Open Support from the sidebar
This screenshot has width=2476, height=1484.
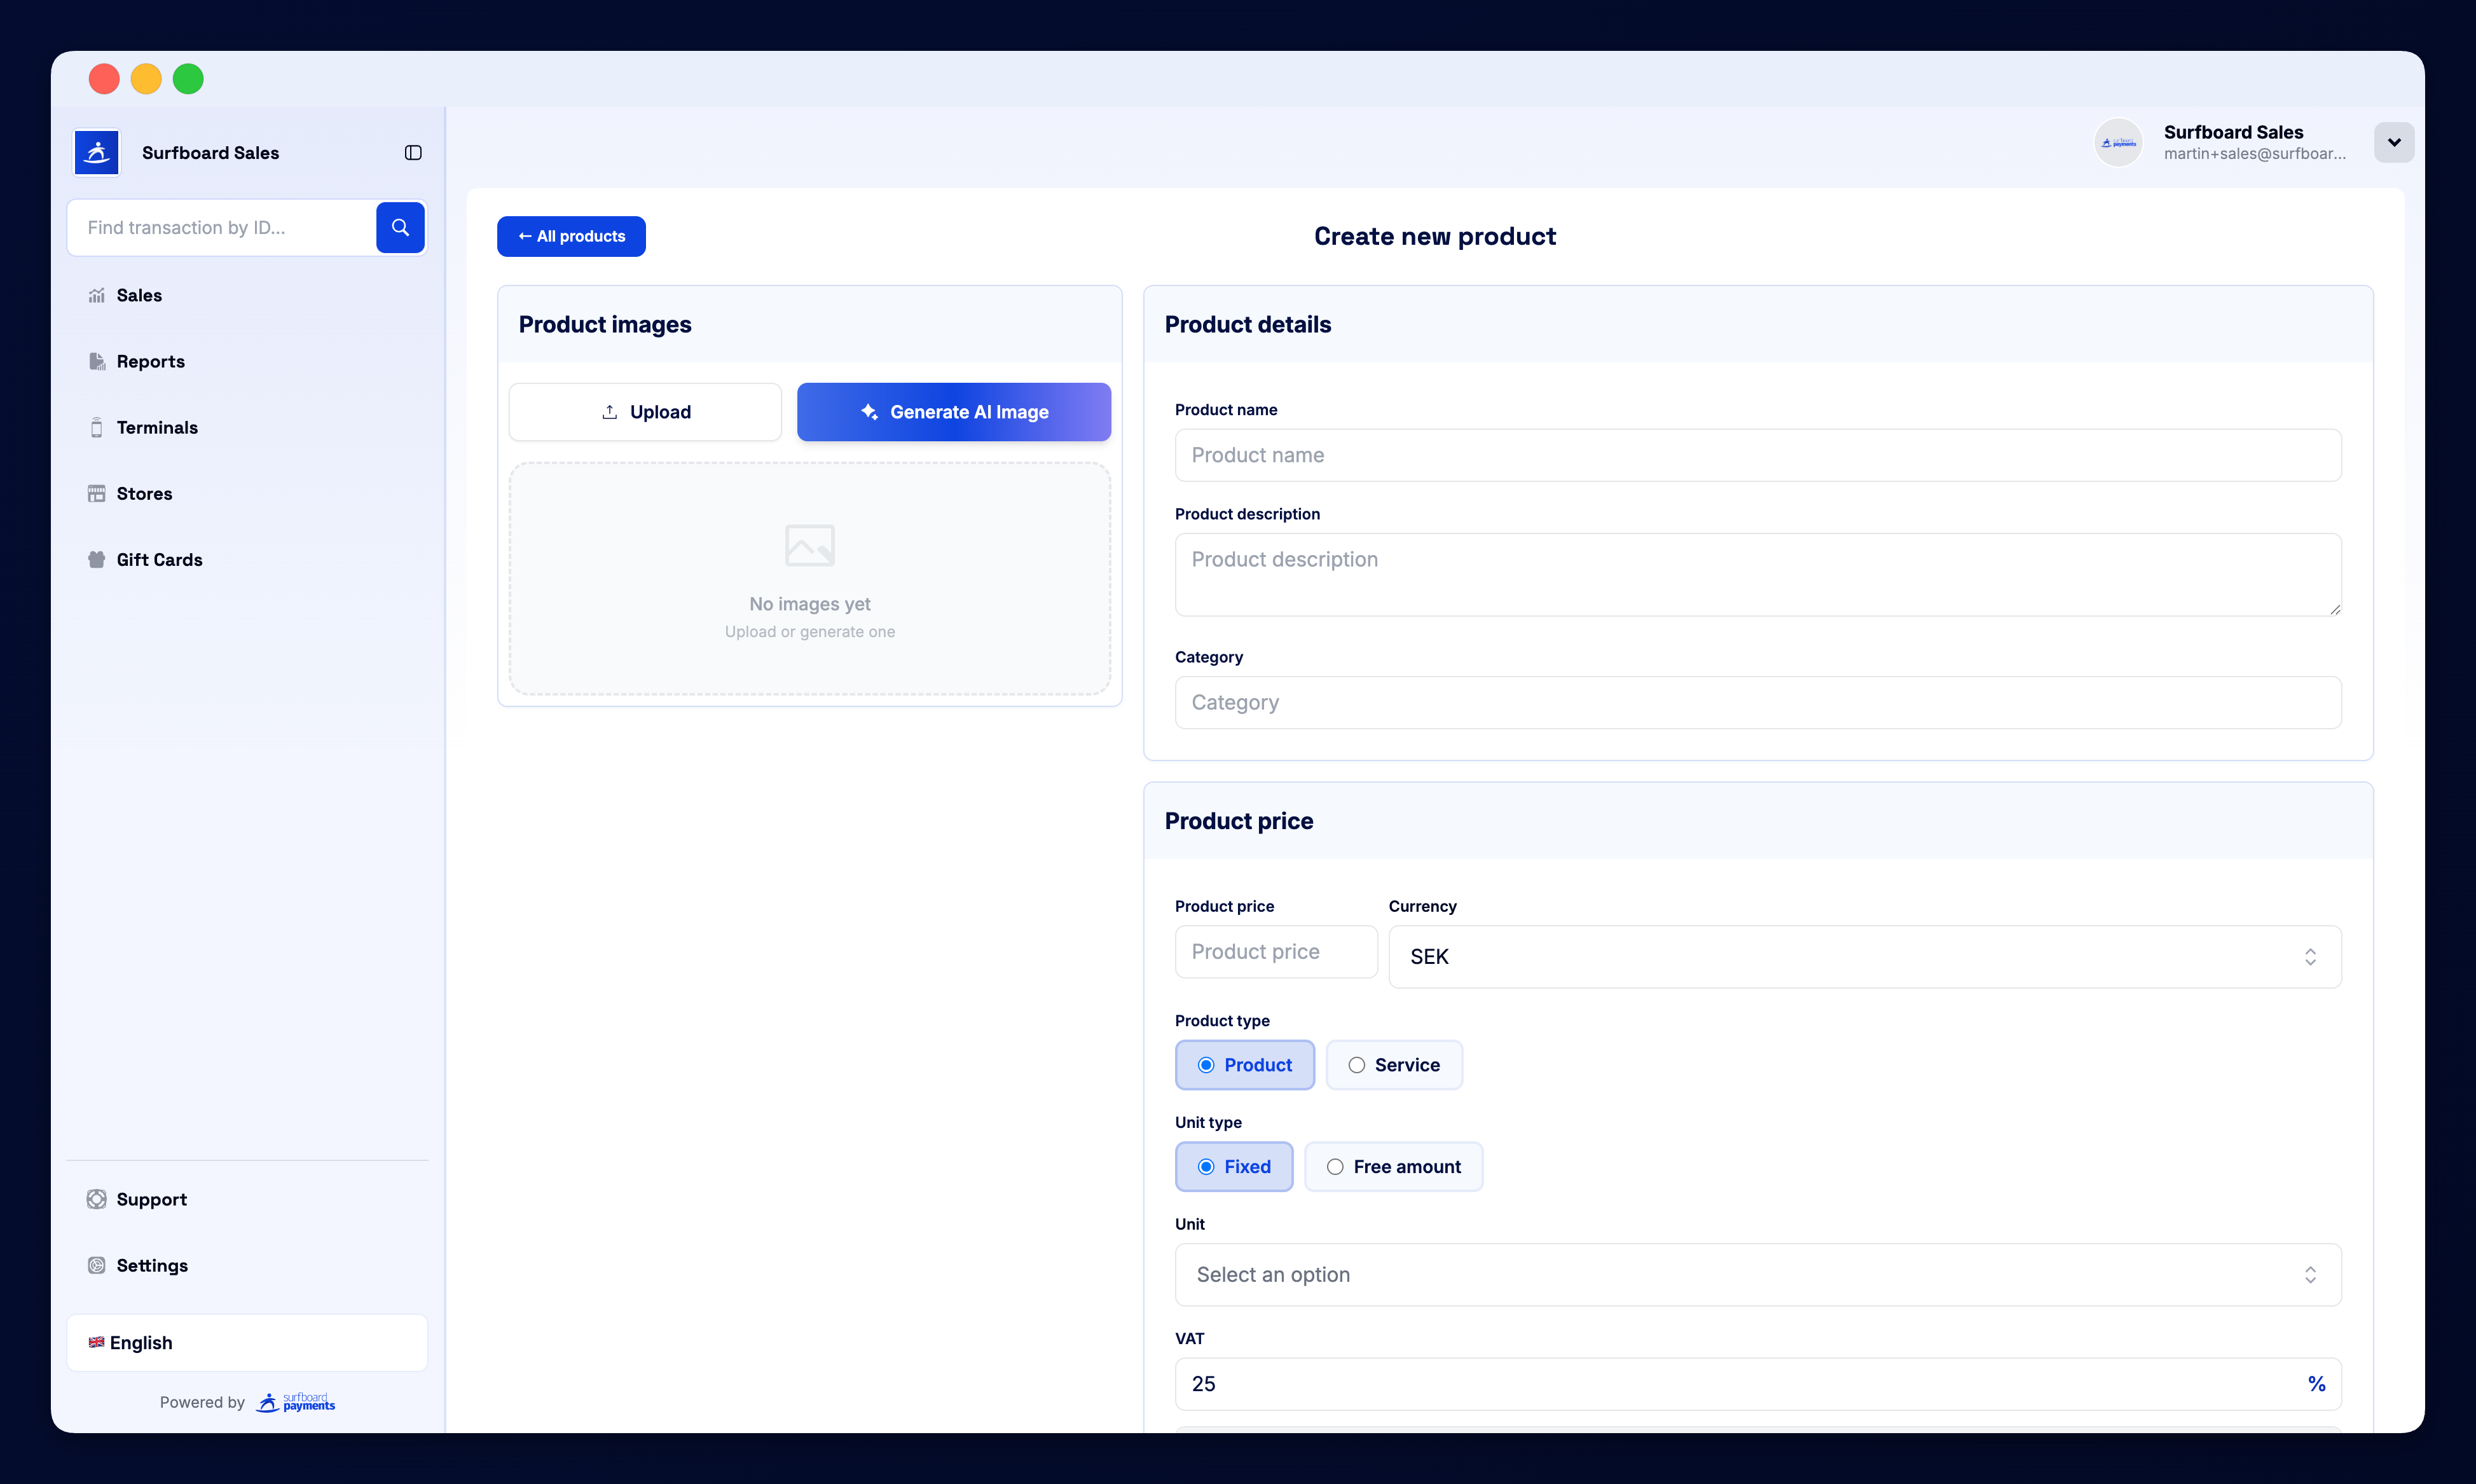pos(151,1199)
